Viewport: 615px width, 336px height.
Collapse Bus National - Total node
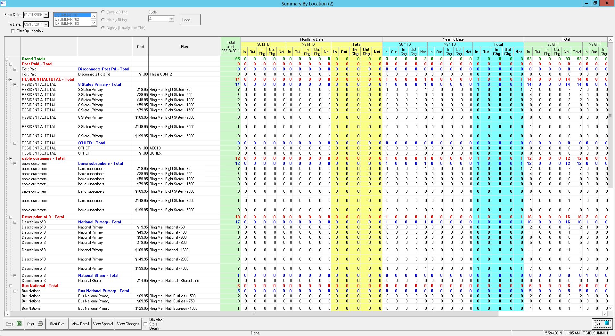[x=11, y=286]
